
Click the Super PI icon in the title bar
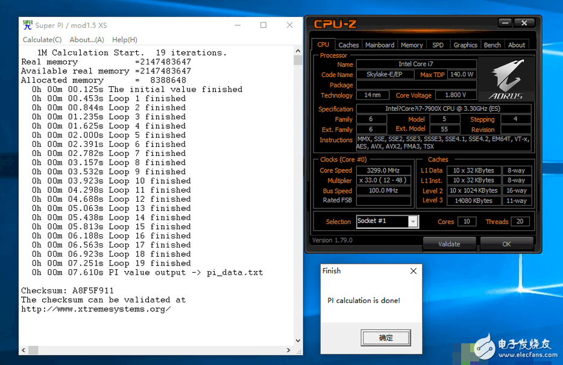click(x=27, y=25)
